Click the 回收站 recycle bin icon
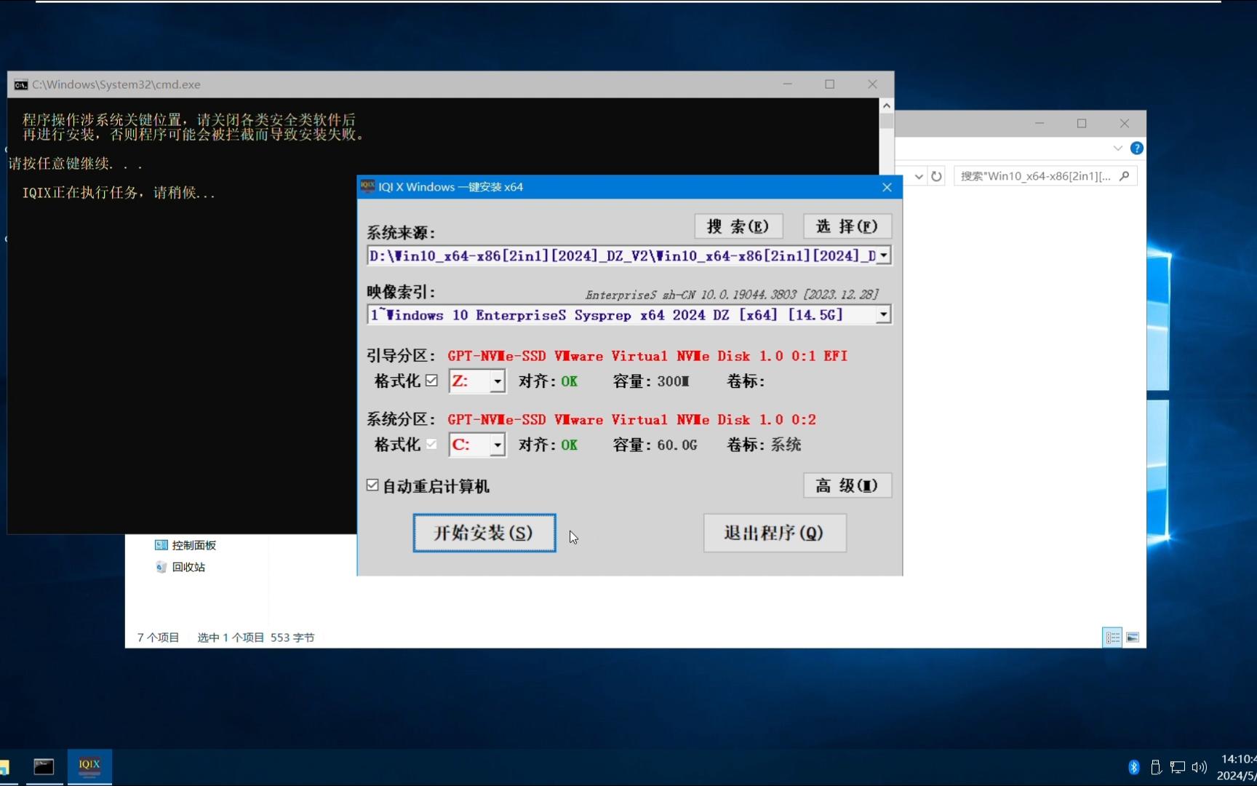Viewport: 1257px width, 786px height. [x=161, y=567]
